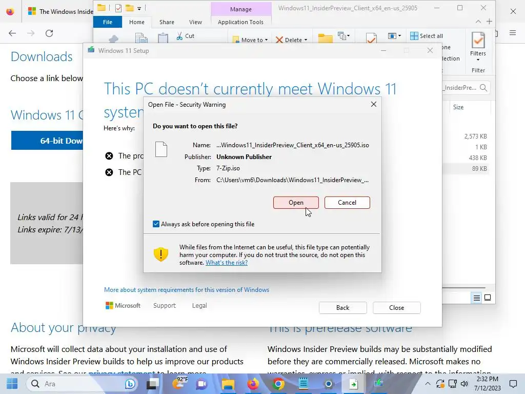Image resolution: width=525 pixels, height=394 pixels.
Task: Go back in Firefox browser
Action: (x=12, y=33)
